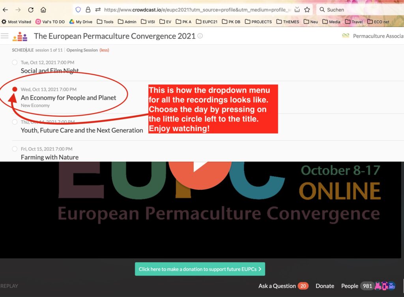Open the PROJECTS bookmarks folder

point(258,22)
